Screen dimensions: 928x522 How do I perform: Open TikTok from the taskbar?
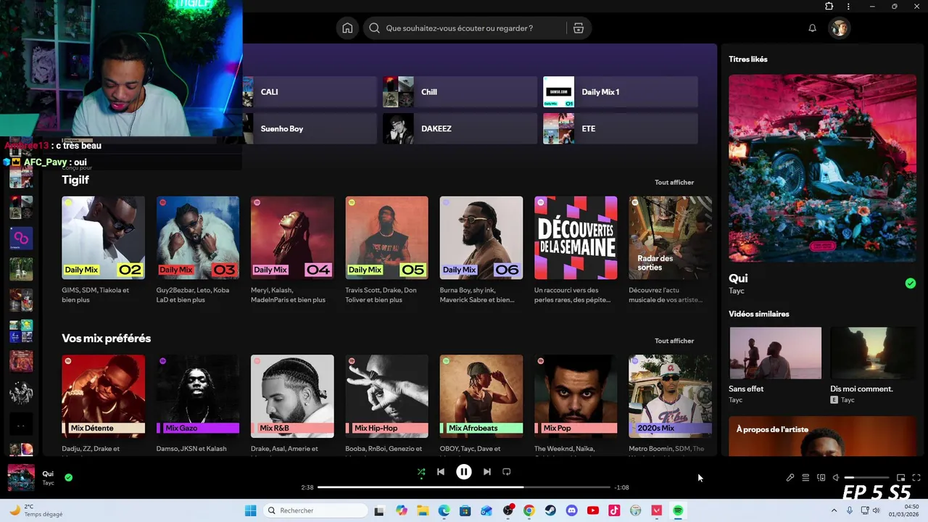click(x=614, y=510)
